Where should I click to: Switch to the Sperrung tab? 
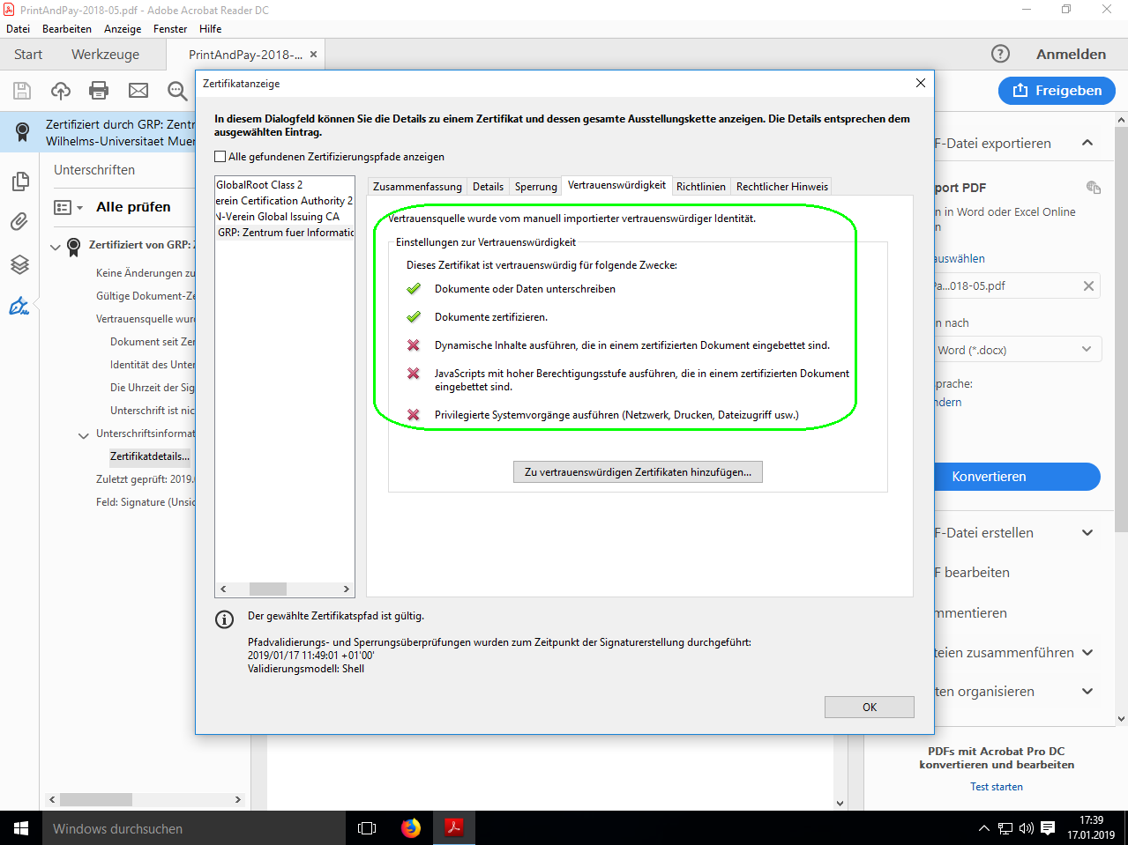pyautogui.click(x=535, y=187)
